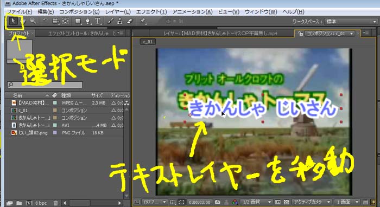Image resolution: width=380 pixels, height=207 pixels.
Task: Open the effect controls panel options menu
Action: [x=121, y=33]
